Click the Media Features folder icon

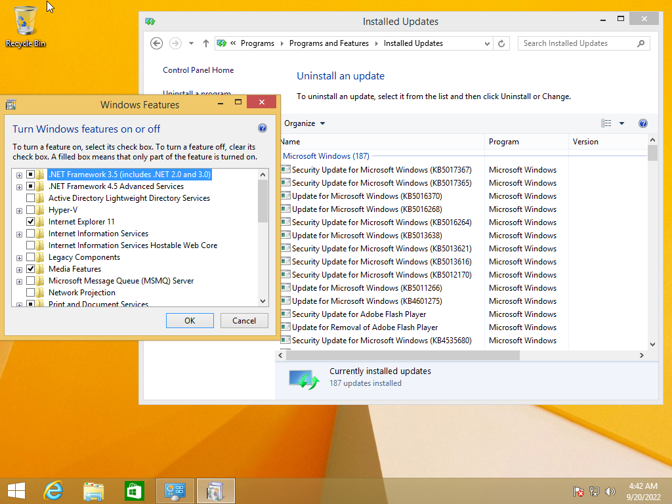pos(40,269)
